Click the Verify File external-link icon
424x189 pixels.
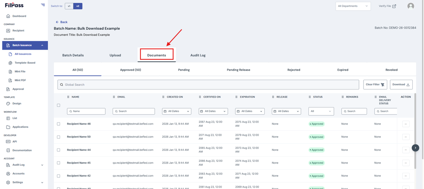point(394,6)
